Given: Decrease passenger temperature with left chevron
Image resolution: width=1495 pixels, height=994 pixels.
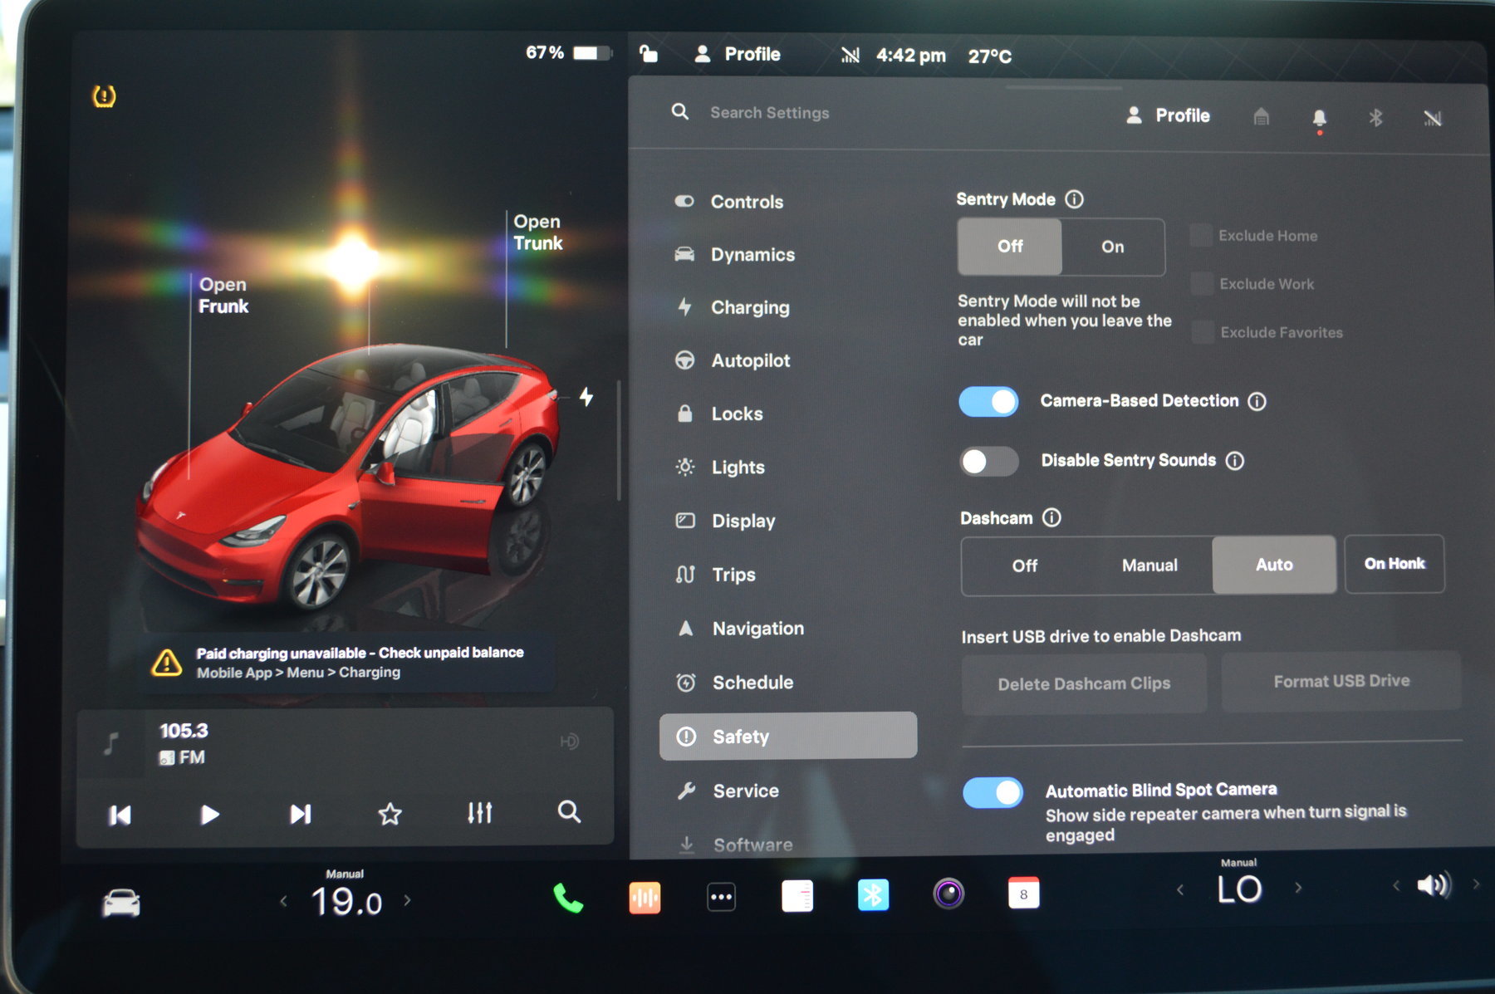Looking at the screenshot, I should 1180,890.
